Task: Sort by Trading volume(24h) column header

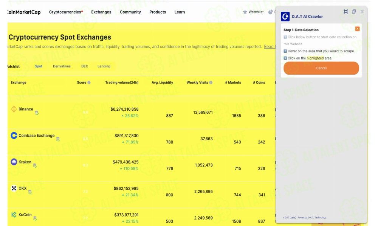Action: click(x=122, y=82)
